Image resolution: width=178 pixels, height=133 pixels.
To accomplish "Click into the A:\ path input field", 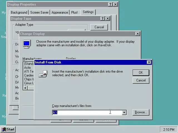I will pyautogui.click(x=87, y=112).
